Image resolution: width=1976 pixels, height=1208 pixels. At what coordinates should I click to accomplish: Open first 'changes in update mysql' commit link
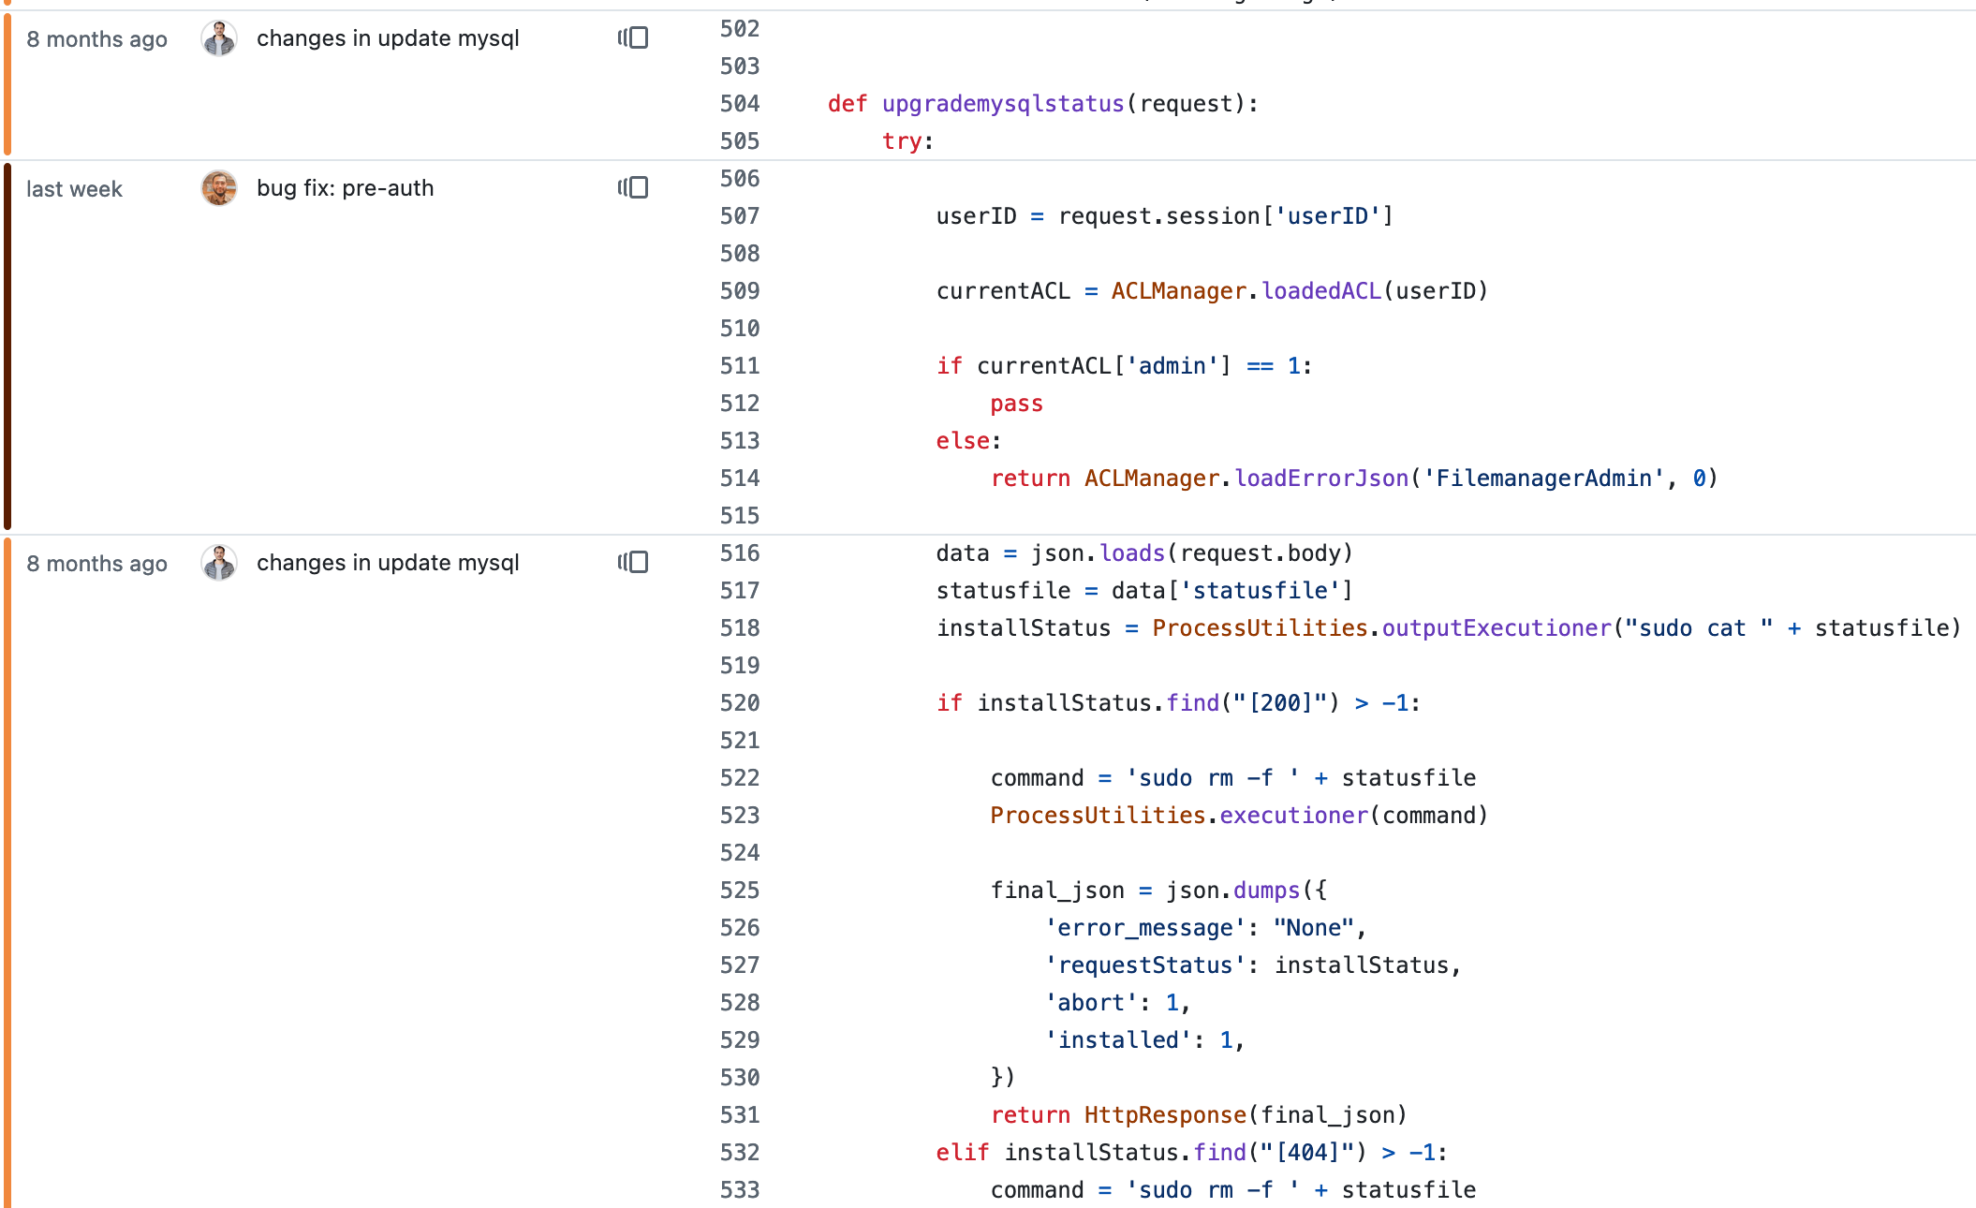pyautogui.click(x=388, y=38)
